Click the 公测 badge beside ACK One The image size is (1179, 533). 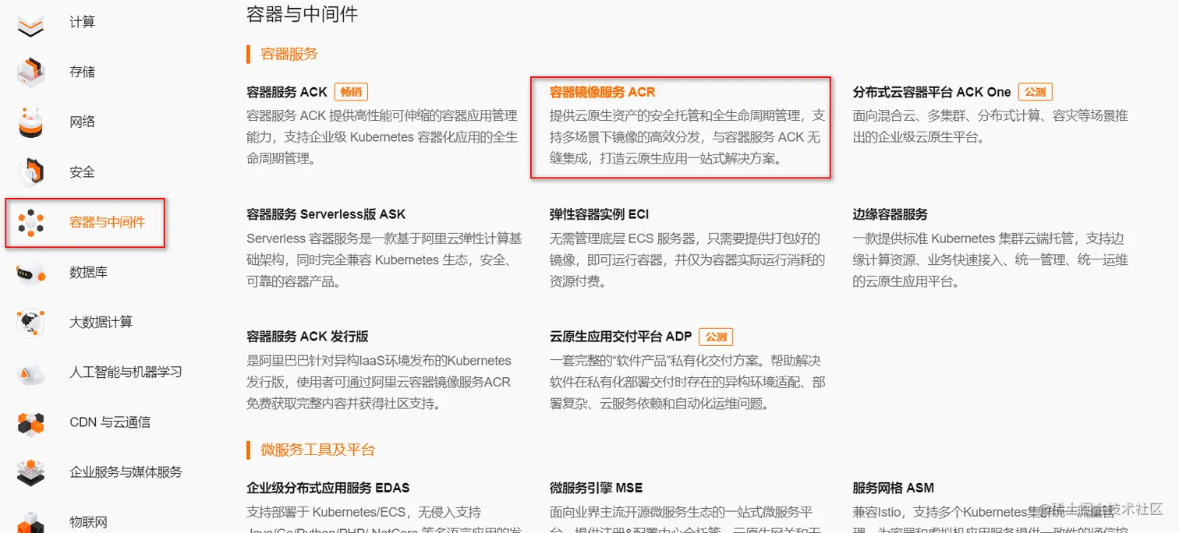[1035, 92]
